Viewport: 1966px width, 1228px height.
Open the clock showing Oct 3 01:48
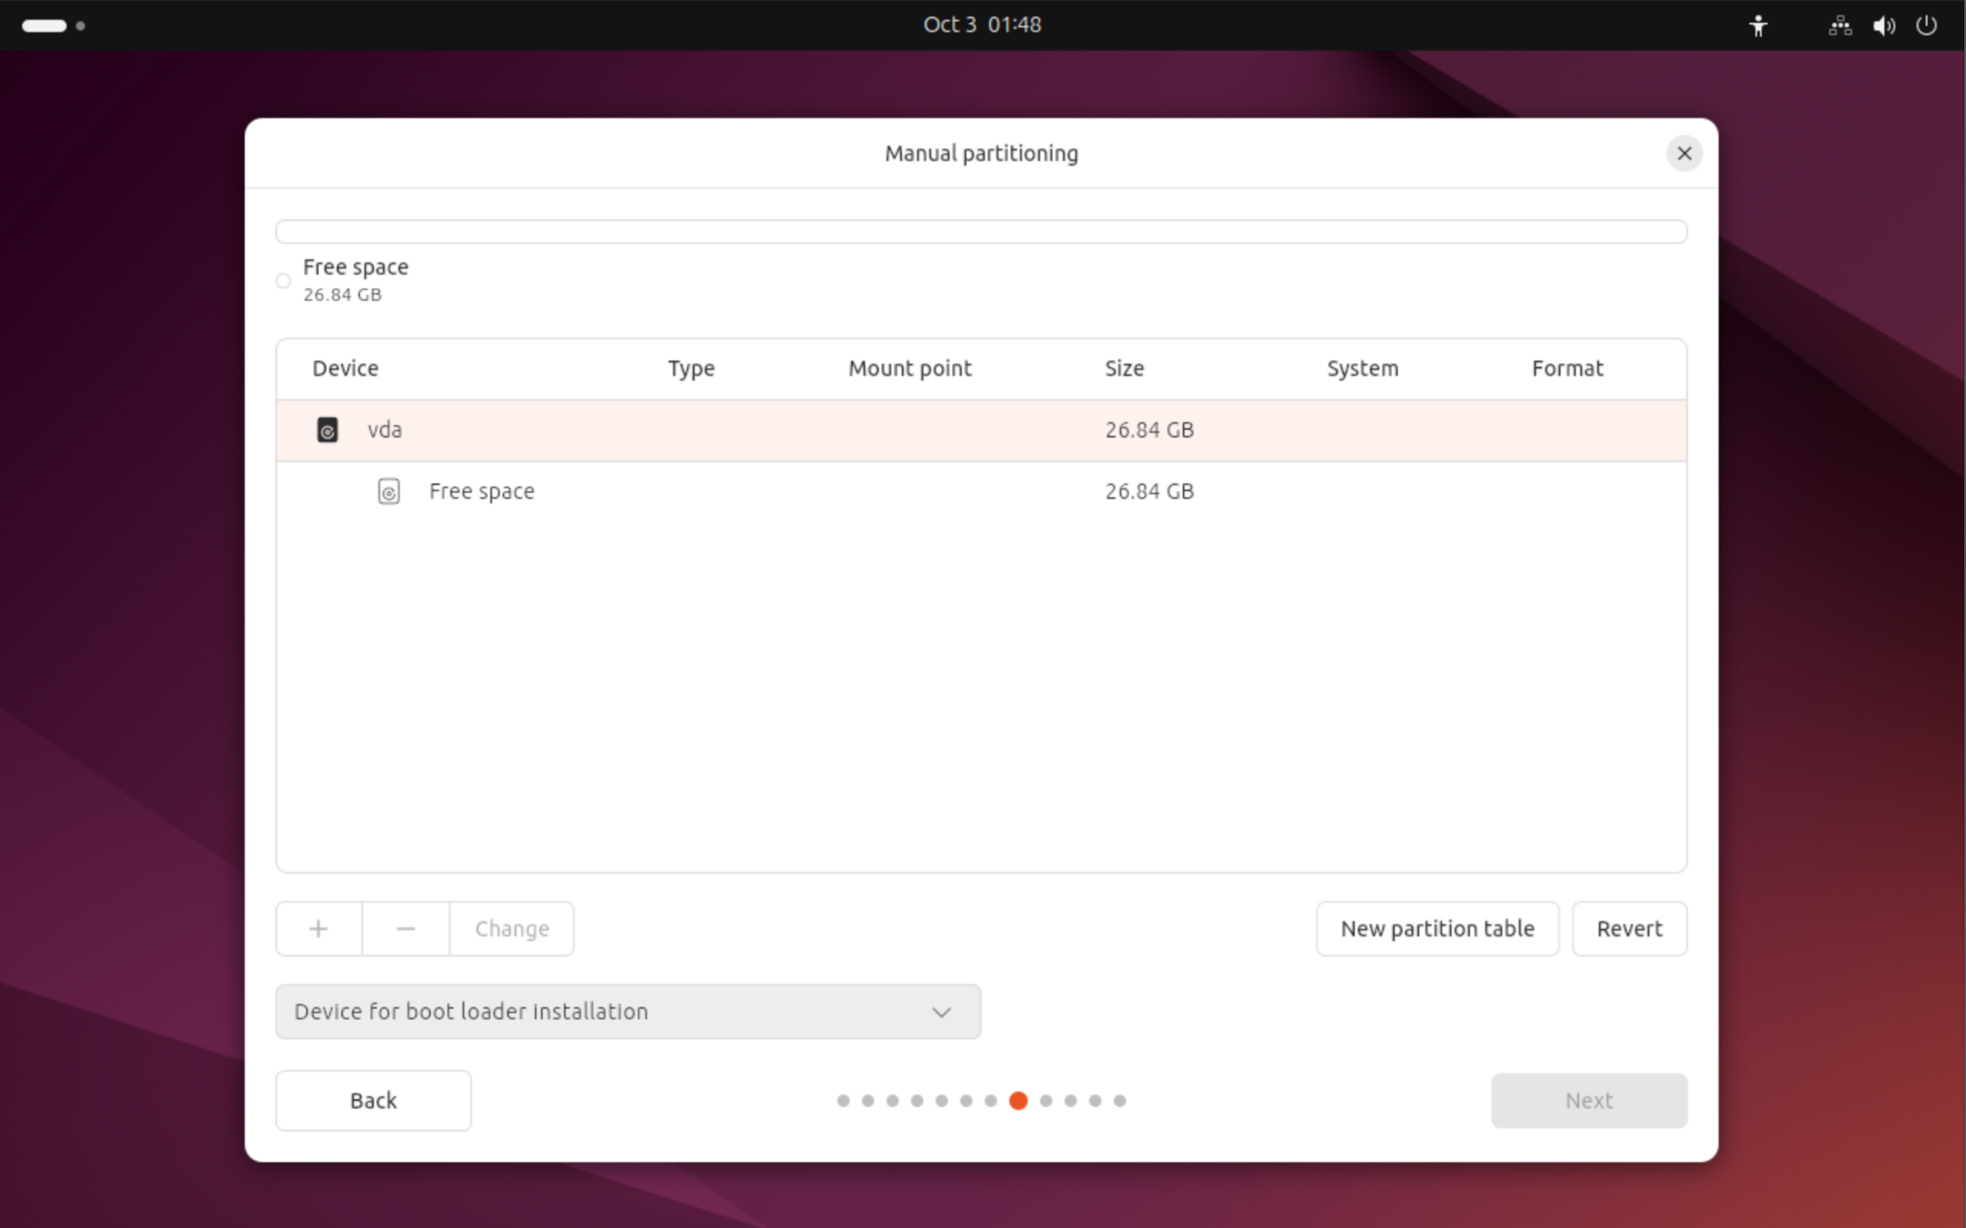982,25
